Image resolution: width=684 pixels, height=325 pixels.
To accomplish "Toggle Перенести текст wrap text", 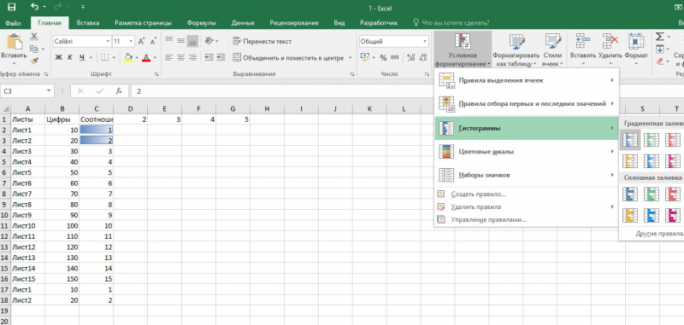I will 262,41.
